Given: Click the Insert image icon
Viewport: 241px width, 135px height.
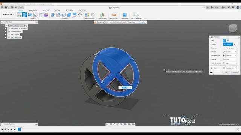Looking at the screenshot, I should coord(125,15).
